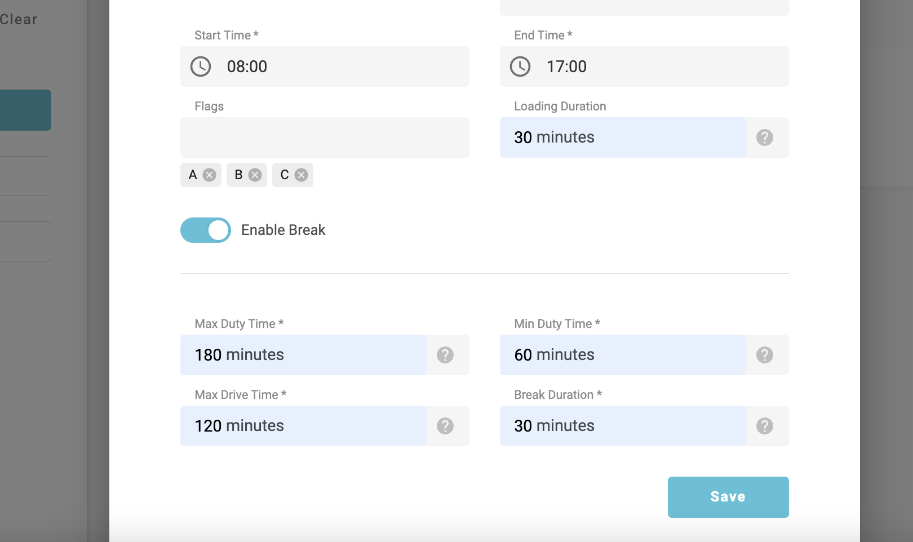Focus the Flags input field
Viewport: 913px width, 542px height.
[x=325, y=137]
